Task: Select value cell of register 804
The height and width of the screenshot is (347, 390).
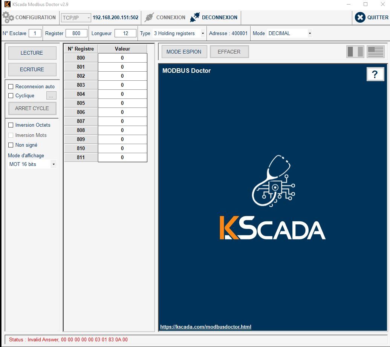Action: 122,94
